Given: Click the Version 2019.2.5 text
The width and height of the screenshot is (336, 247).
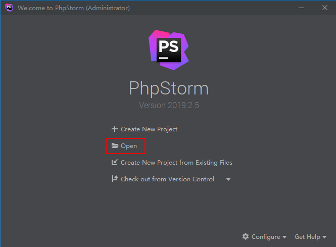Looking at the screenshot, I should click(169, 106).
